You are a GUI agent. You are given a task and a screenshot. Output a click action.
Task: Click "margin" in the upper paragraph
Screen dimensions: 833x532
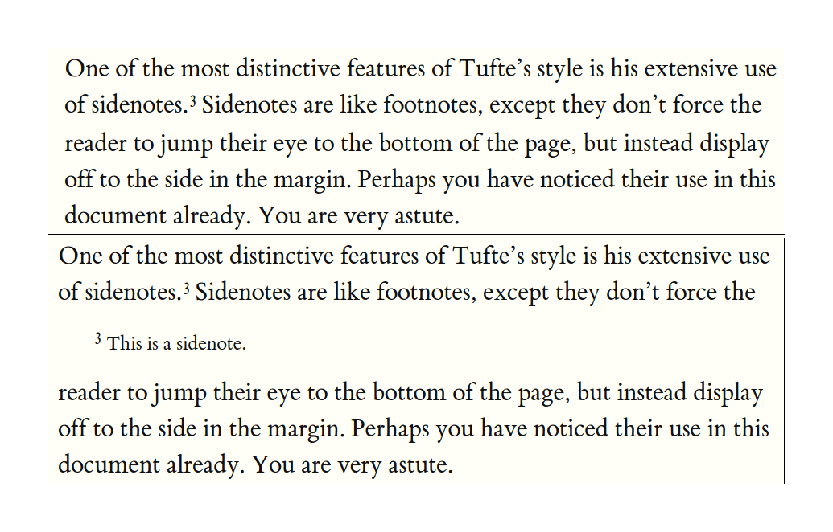(x=312, y=180)
